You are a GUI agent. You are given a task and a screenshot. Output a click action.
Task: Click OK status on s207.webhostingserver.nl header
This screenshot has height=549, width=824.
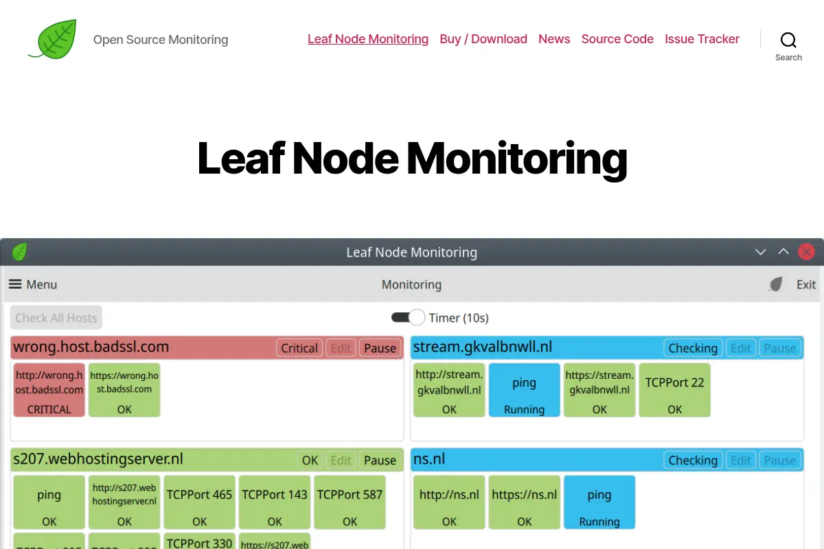point(310,460)
